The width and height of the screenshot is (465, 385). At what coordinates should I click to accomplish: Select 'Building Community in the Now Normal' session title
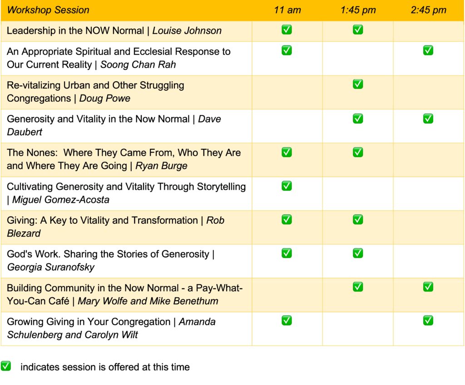click(124, 294)
